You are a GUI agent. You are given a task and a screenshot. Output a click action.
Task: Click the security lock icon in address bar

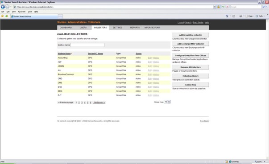(219, 7)
